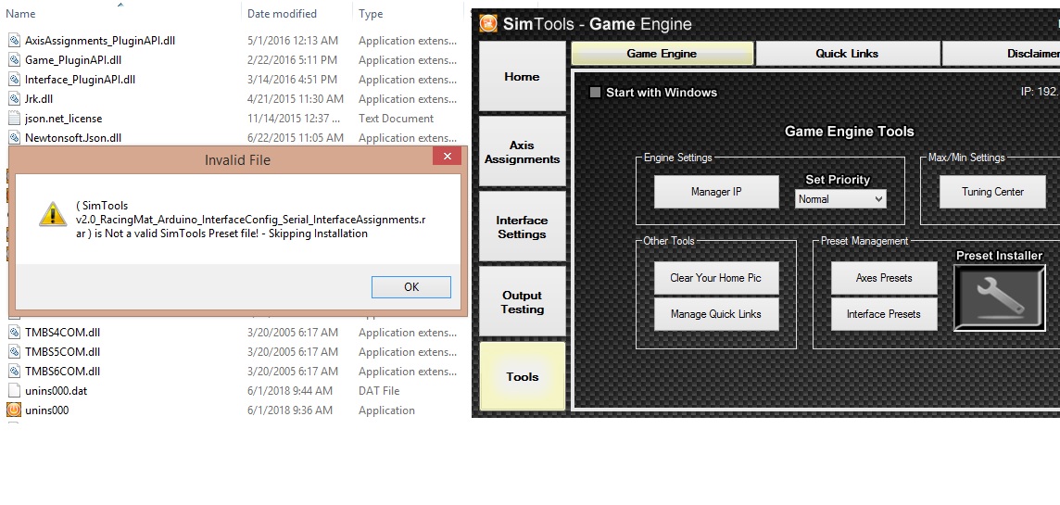Open the Set Priority dropdown
Screen dimensions: 1060x505
tap(840, 199)
